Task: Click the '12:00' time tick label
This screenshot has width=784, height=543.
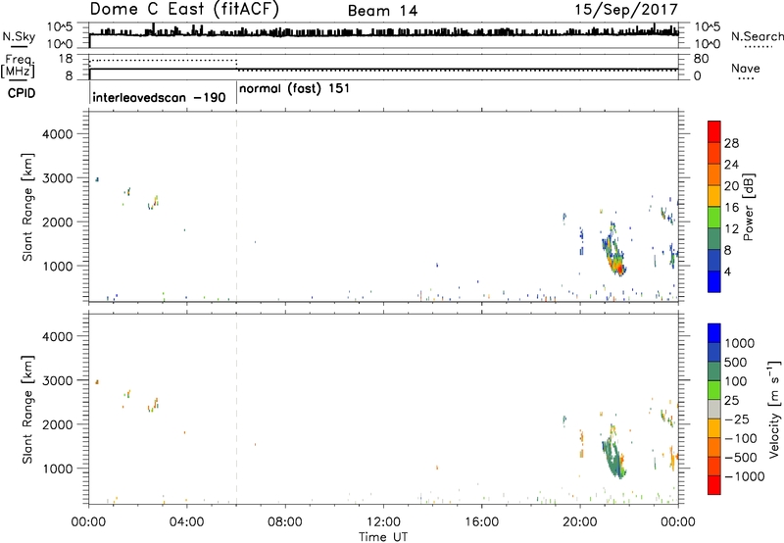Action: 383,522
